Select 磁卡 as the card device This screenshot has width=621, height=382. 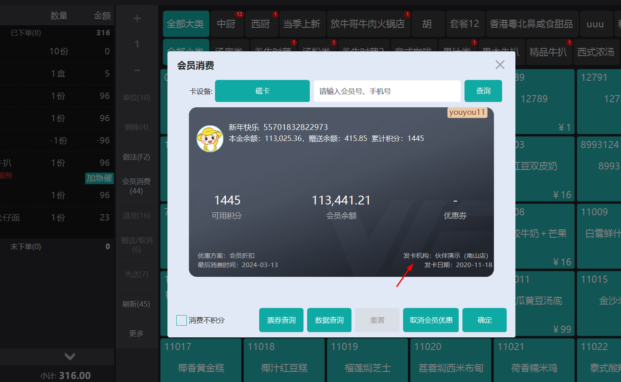pyautogui.click(x=262, y=91)
